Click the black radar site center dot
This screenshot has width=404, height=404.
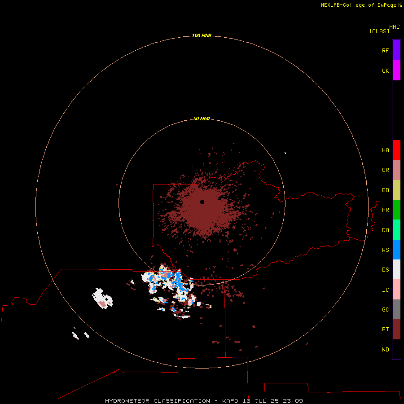point(202,202)
